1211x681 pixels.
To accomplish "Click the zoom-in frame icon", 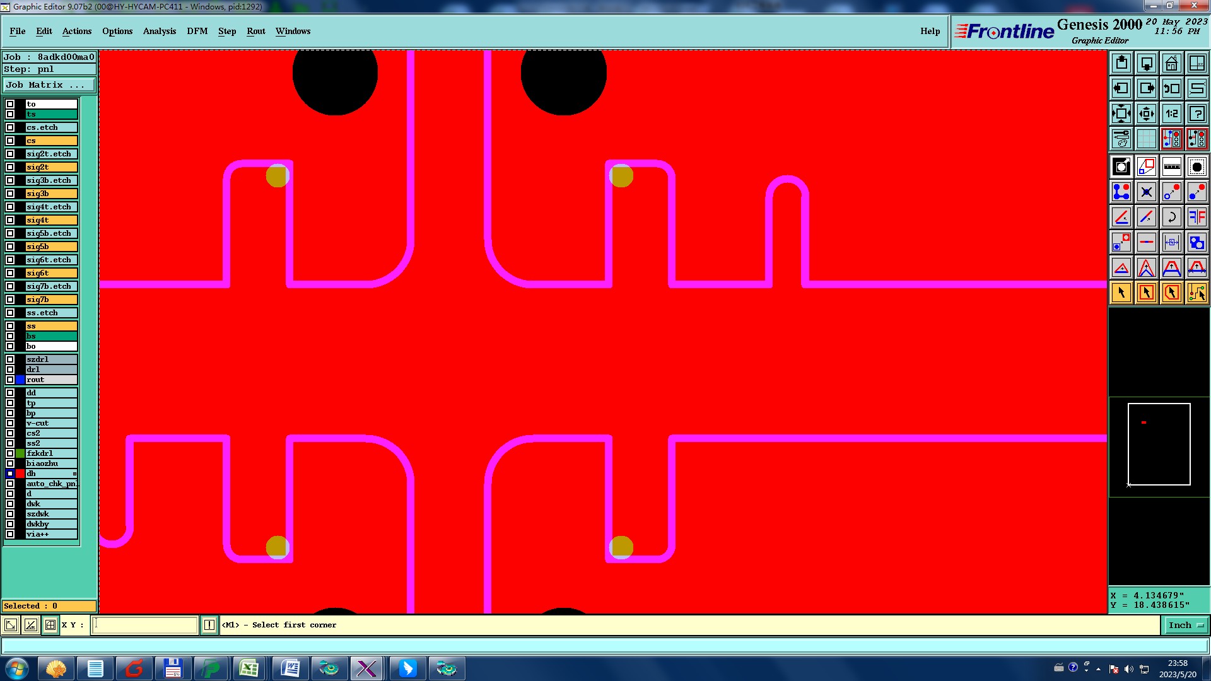I will (1121, 113).
